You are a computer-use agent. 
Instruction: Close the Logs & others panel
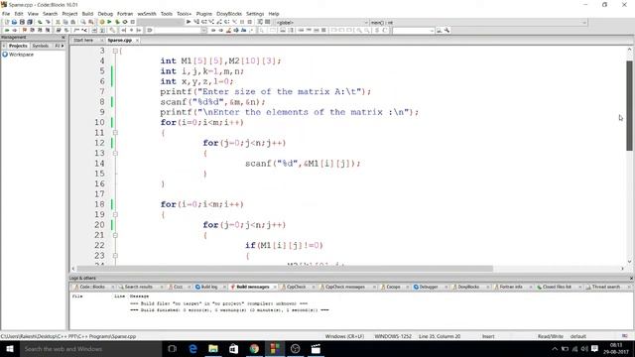tap(631, 279)
